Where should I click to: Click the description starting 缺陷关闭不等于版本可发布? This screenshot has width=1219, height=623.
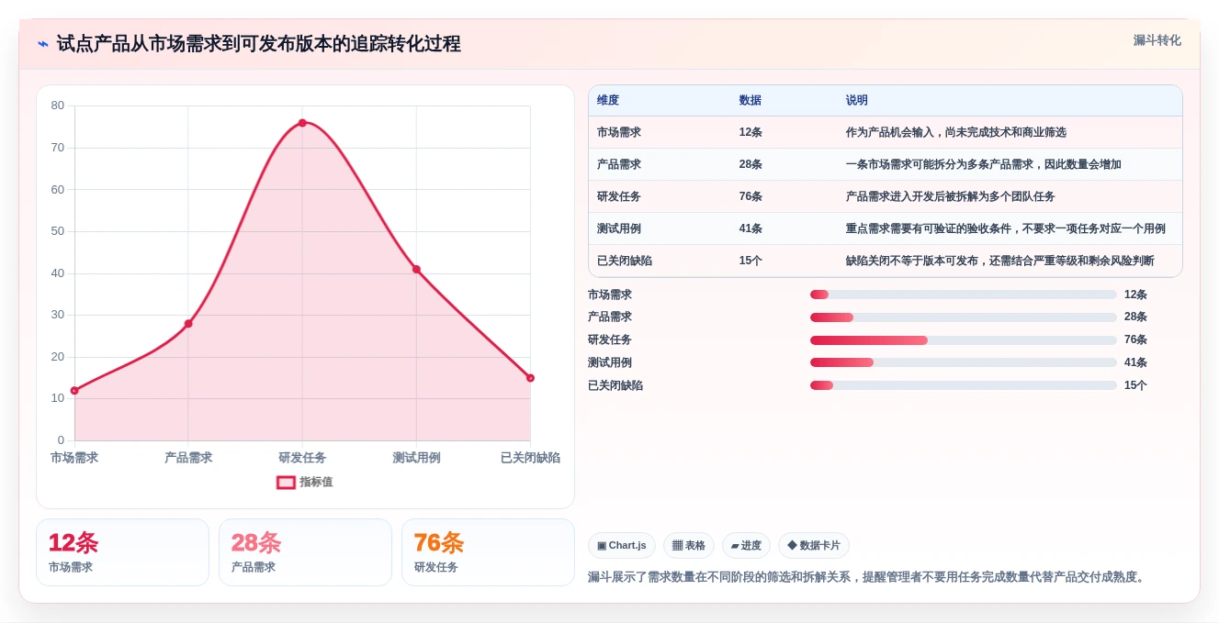pos(1000,261)
